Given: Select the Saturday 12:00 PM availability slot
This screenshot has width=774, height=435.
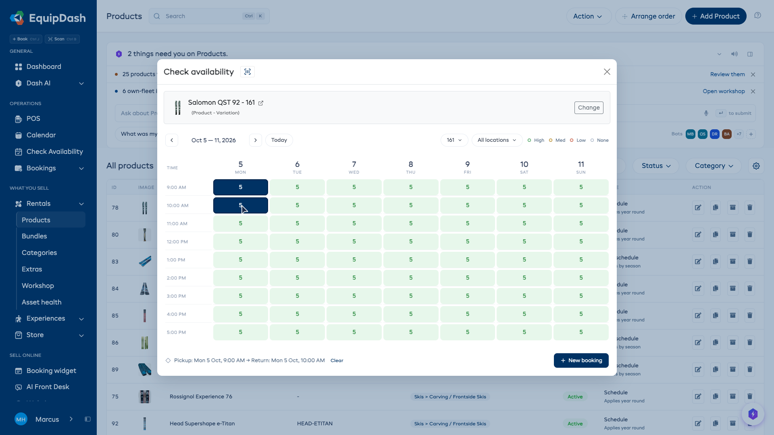Looking at the screenshot, I should click(524, 242).
